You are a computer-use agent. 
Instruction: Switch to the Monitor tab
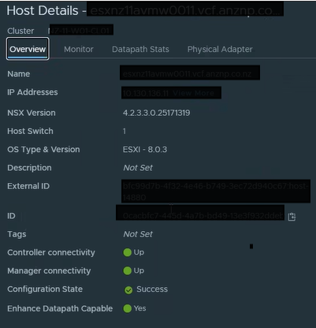click(x=79, y=49)
